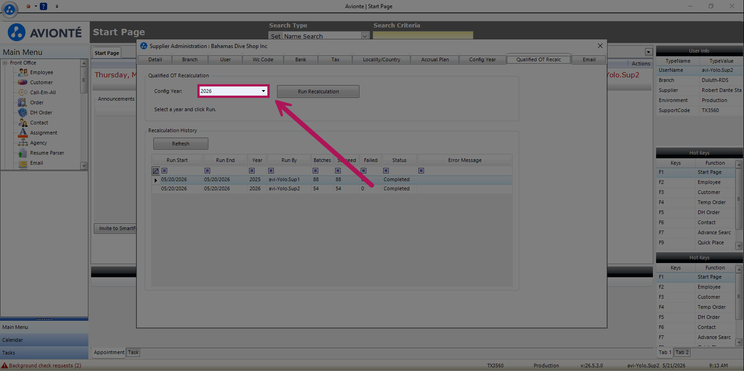This screenshot has height=371, width=744.
Task: Click the Run Recalculation button
Action: pyautogui.click(x=318, y=91)
